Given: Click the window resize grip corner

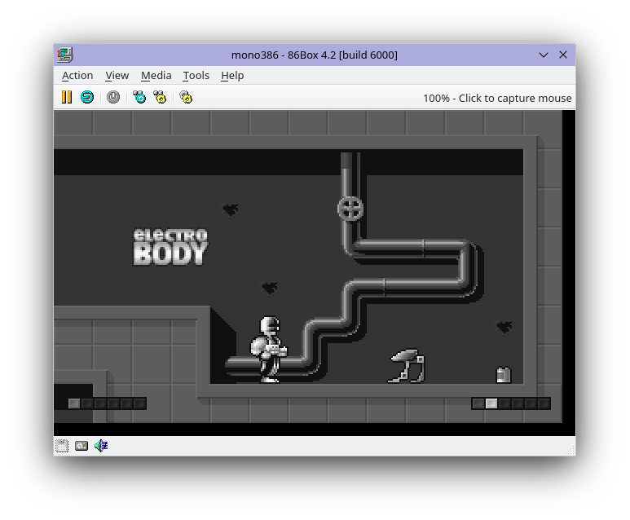Looking at the screenshot, I should (x=571, y=451).
